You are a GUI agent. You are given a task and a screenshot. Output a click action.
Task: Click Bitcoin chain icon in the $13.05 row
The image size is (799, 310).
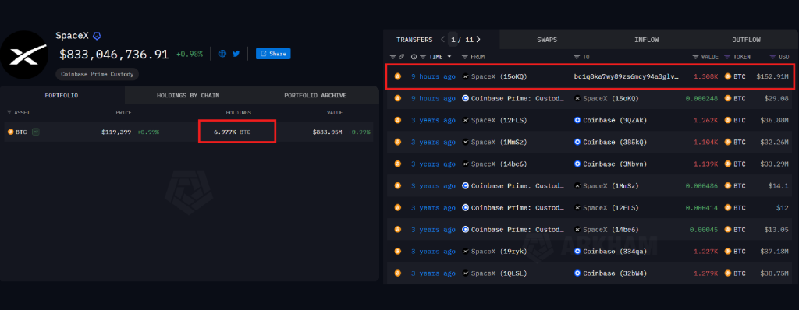point(398,230)
